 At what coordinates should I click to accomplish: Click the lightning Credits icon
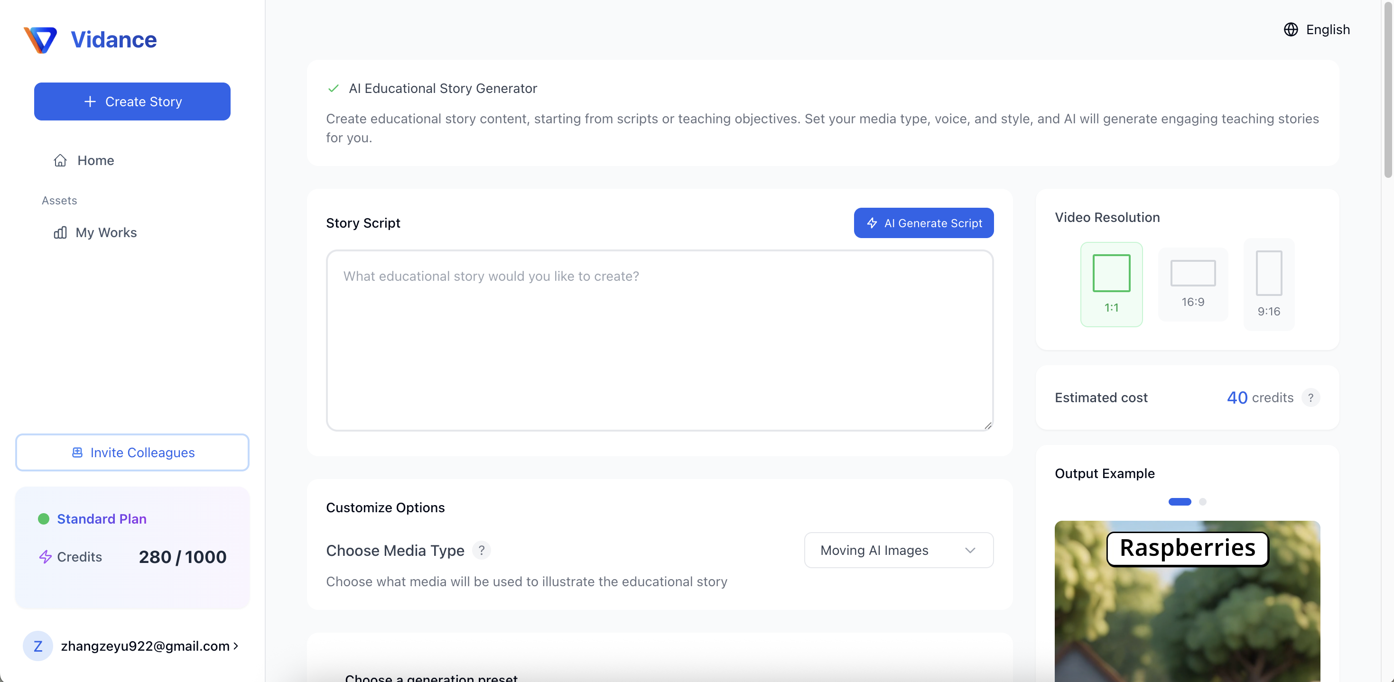46,556
